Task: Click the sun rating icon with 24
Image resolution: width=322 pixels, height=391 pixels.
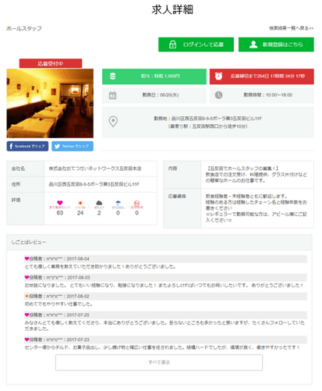Action: [80, 203]
